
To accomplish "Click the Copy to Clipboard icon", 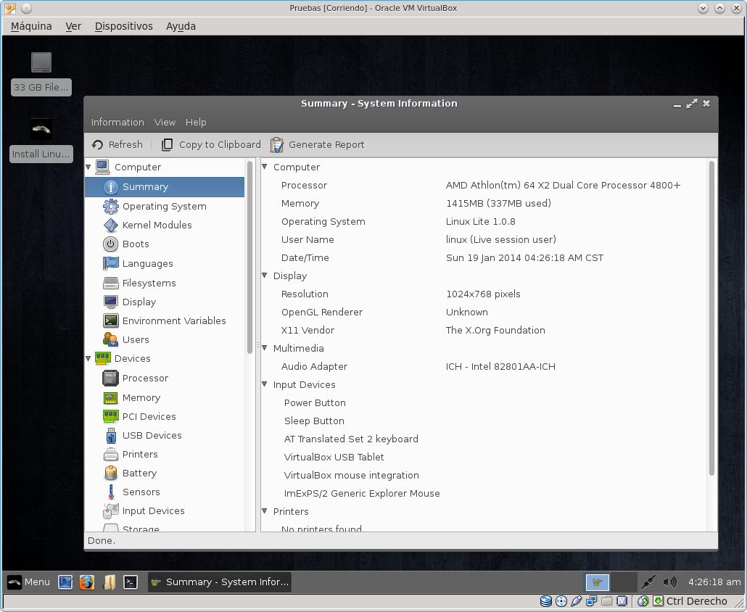I will tap(167, 145).
